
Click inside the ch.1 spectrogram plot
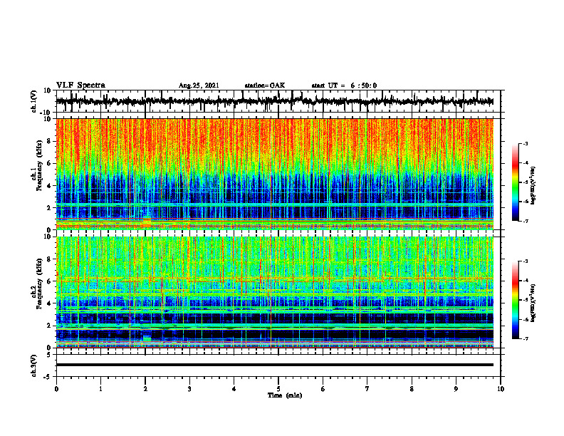coord(274,174)
